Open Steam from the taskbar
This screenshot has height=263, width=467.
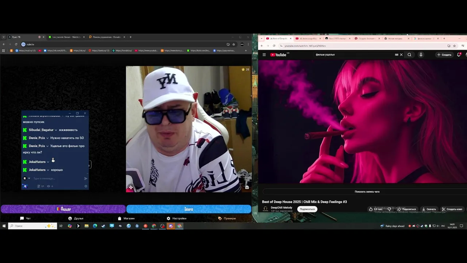[x=103, y=226]
